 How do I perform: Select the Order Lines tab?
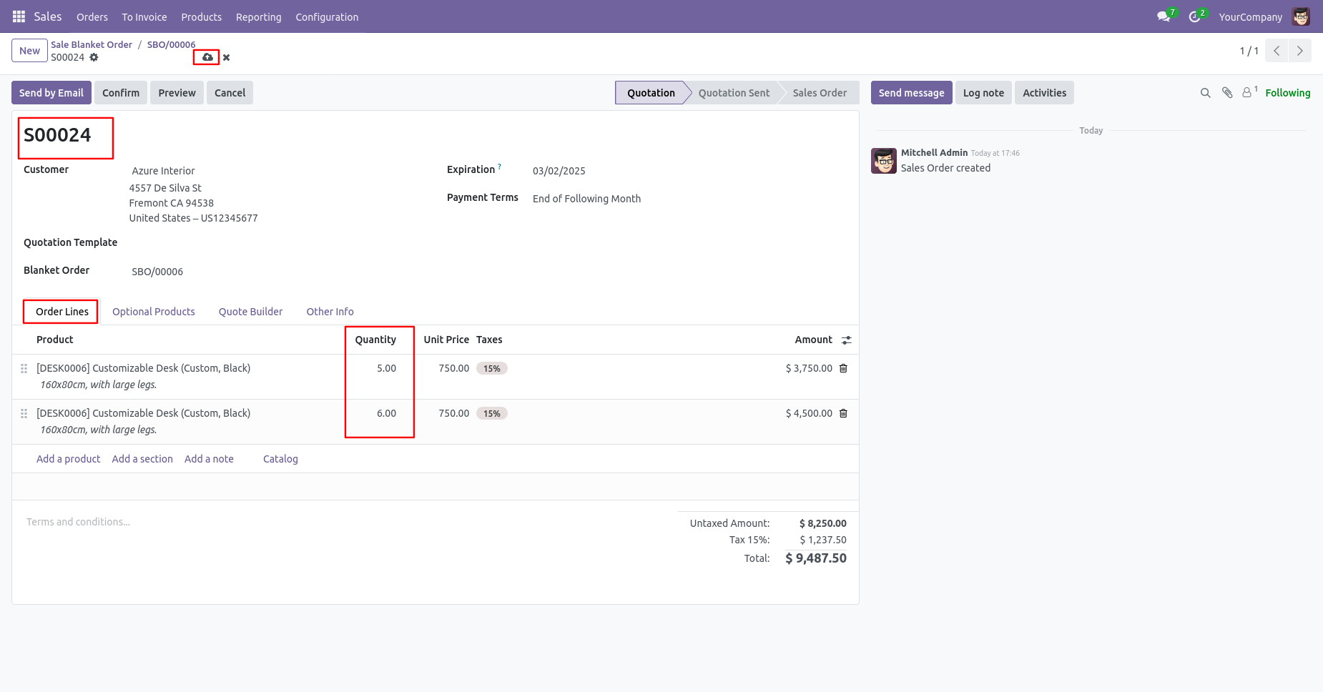pos(62,312)
